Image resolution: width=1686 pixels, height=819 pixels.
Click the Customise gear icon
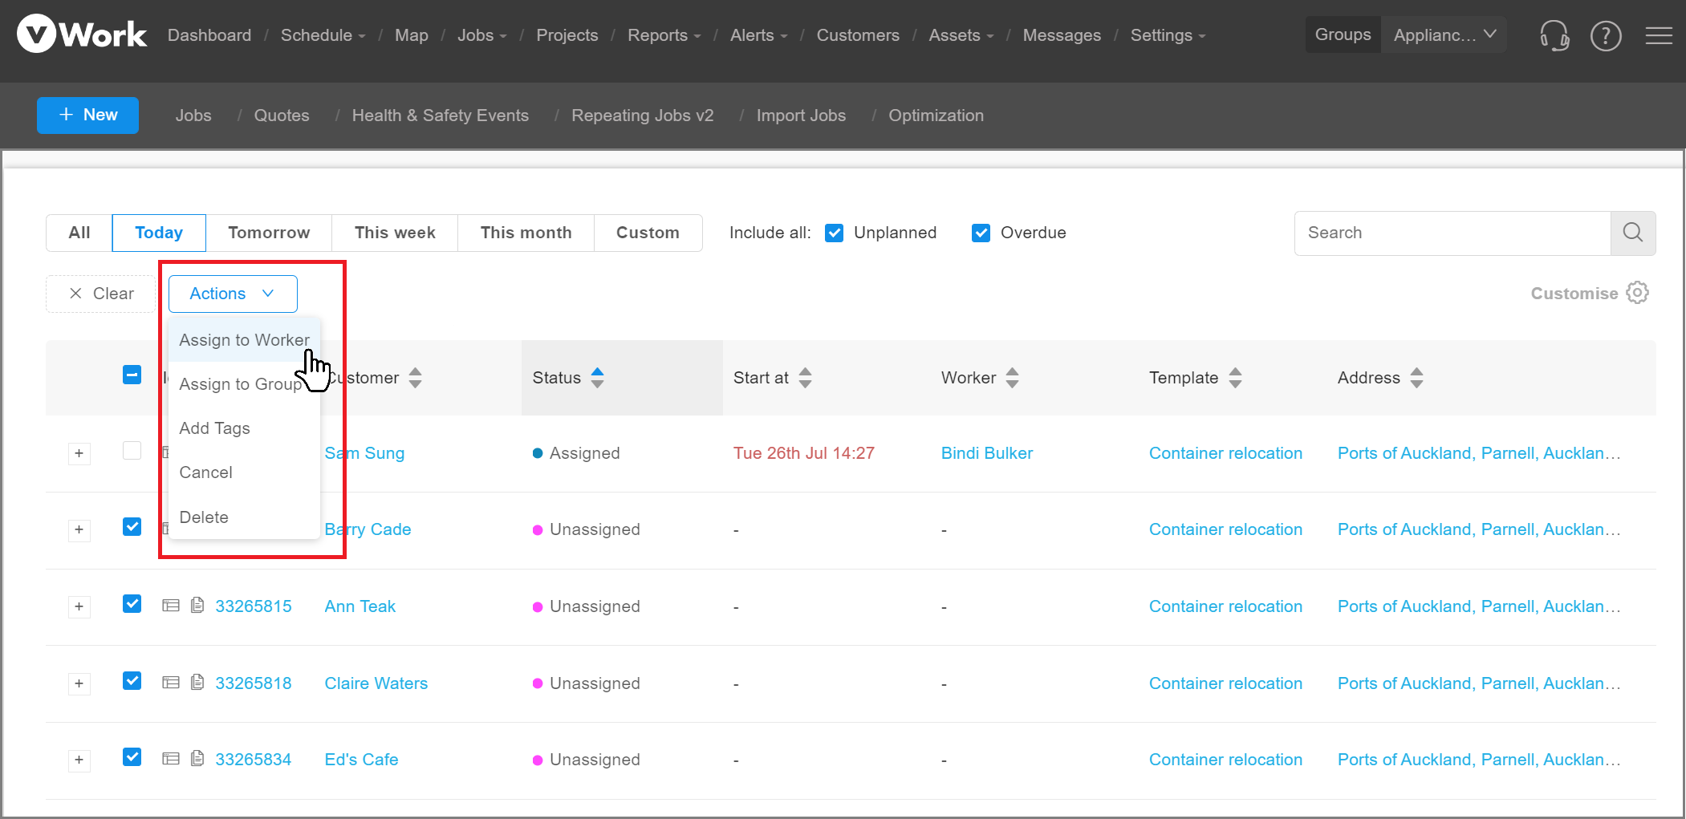tap(1637, 293)
